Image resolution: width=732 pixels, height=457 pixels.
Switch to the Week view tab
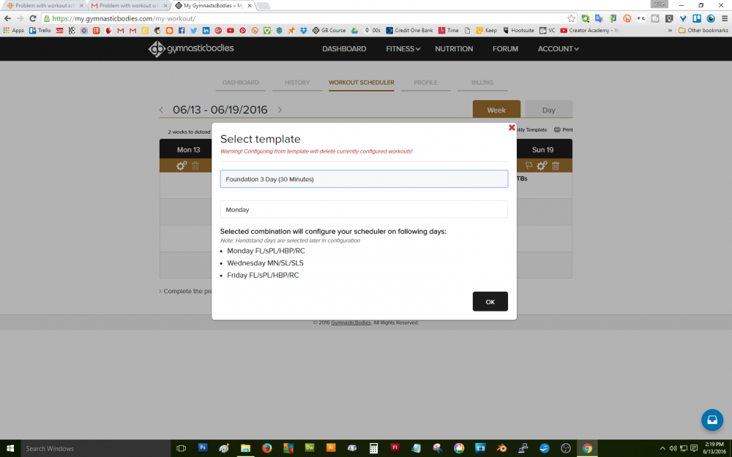496,110
